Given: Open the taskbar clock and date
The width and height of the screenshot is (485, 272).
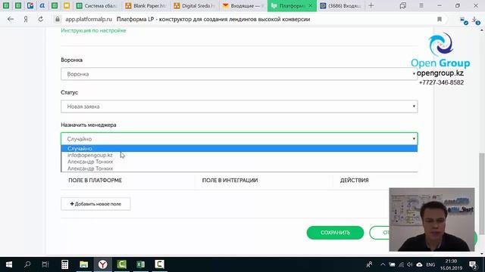Looking at the screenshot, I should (x=451, y=264).
